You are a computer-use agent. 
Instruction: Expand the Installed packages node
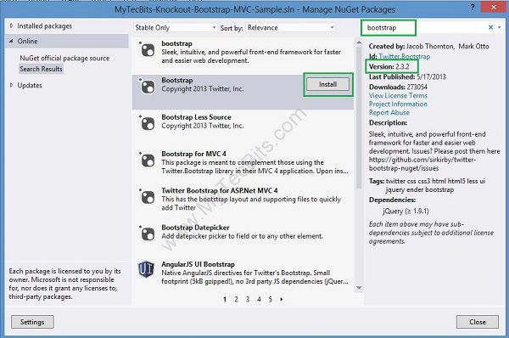tap(12, 25)
